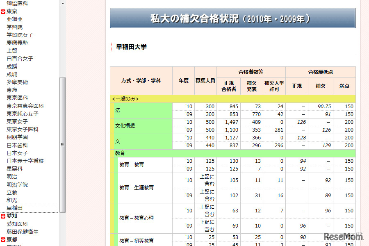
Task: Collapse the 愛知 region arrow icon
Action: 3,216
